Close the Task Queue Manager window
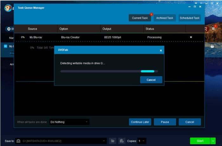This screenshot has width=222, height=146. click(x=200, y=7)
